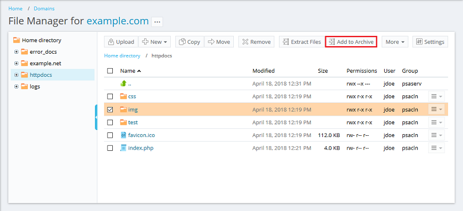Click the index.php document icon
The width and height of the screenshot is (463, 211).
click(x=123, y=148)
